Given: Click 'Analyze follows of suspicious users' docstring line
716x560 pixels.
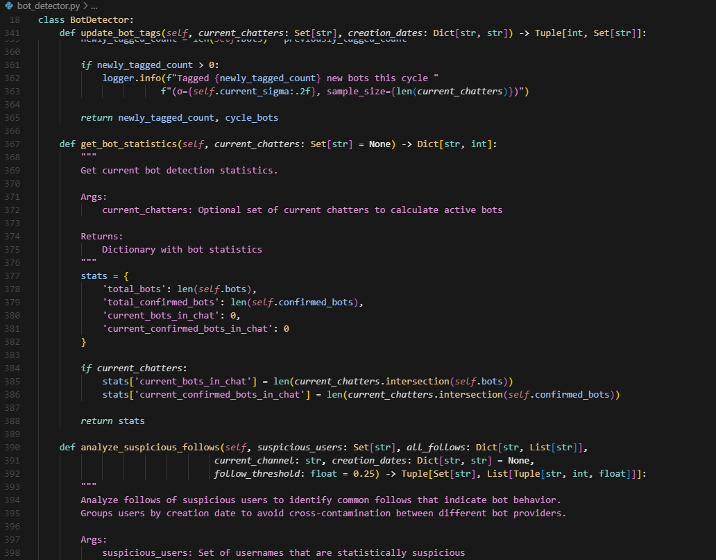Looking at the screenshot, I should pyautogui.click(x=321, y=500).
